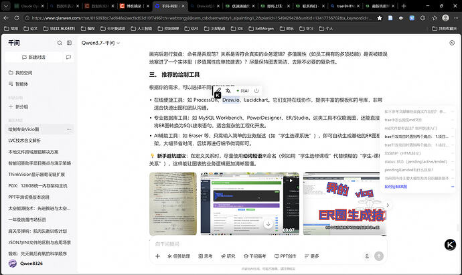
Task: Open chat JSON与INI文件的区别与应用场景
Action: coord(40,242)
